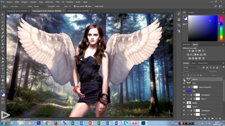Image resolution: width=225 pixels, height=126 pixels.
Task: Toggle the Adjac. checkbox
Action: (x=86, y=6)
